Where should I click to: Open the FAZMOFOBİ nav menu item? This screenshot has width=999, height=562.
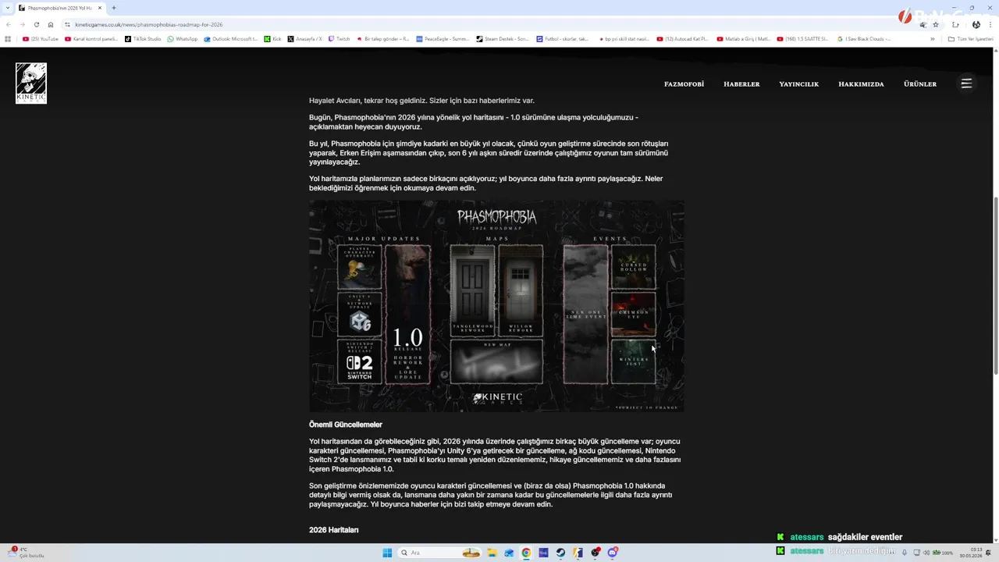(684, 84)
